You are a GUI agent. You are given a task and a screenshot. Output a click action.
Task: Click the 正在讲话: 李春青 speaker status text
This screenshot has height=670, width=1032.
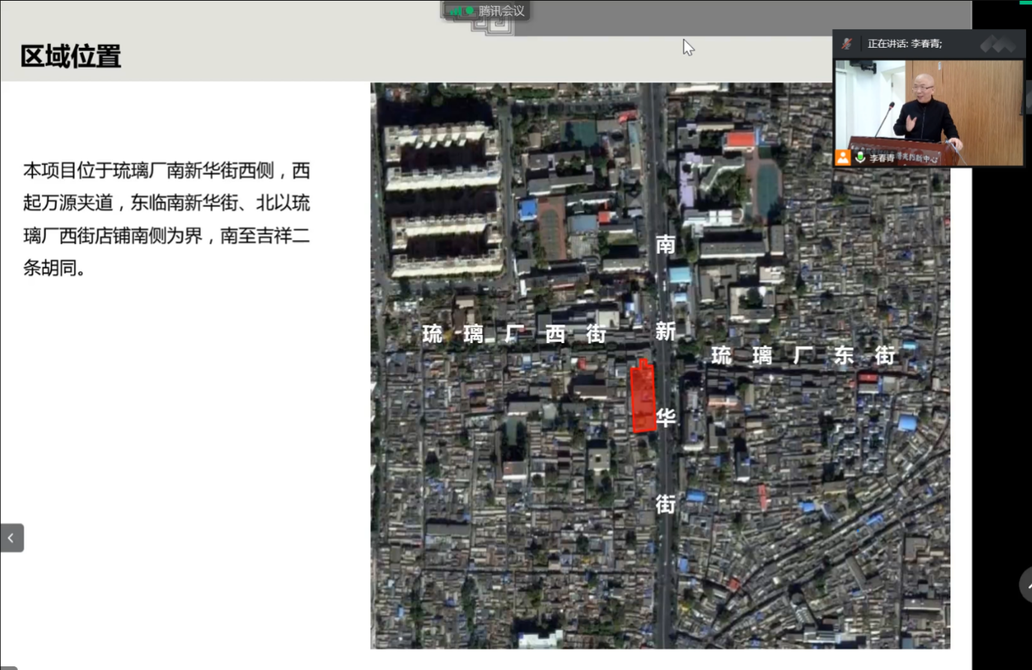(x=904, y=44)
